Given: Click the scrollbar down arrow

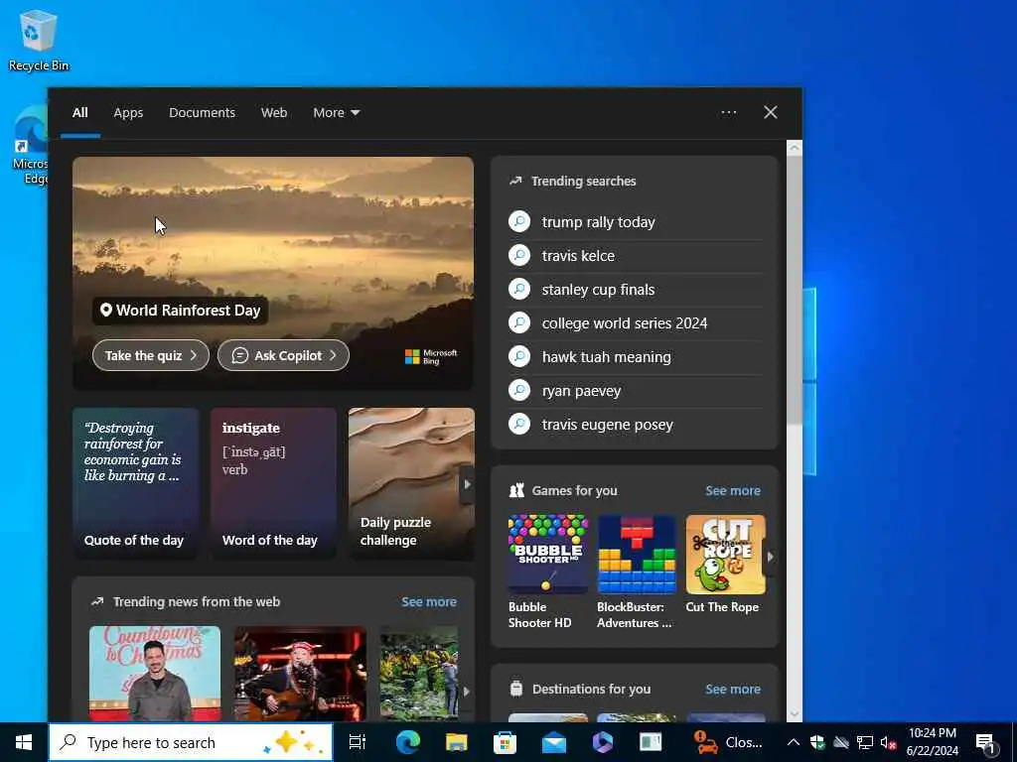Looking at the screenshot, I should point(794,714).
